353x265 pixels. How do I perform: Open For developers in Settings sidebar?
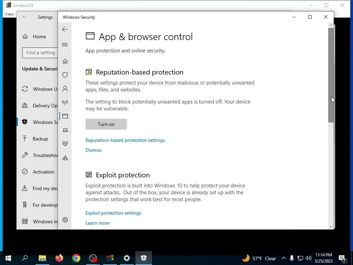pyautogui.click(x=37, y=205)
